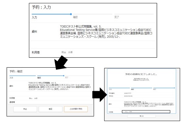
Task: Click the 修正 button in the 予約:確認 panel
Action: (50, 109)
